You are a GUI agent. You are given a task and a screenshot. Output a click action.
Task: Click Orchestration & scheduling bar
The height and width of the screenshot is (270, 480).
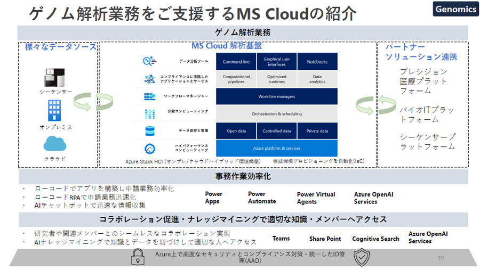277,114
